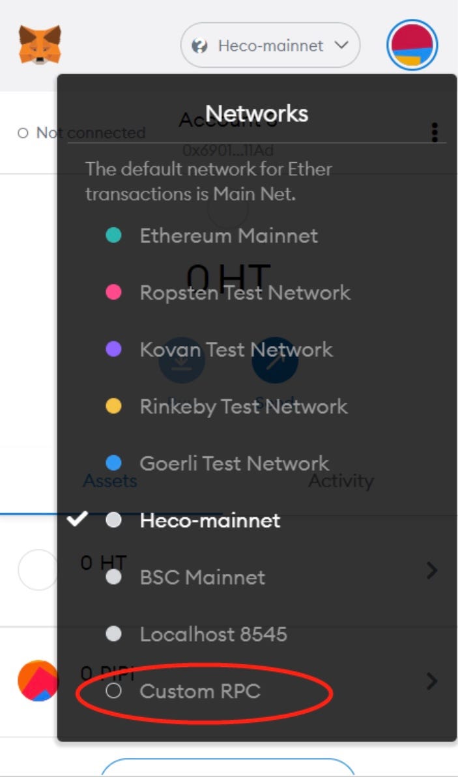The image size is (458, 777).
Task: Select Ropsten Test Network
Action: coord(244,292)
